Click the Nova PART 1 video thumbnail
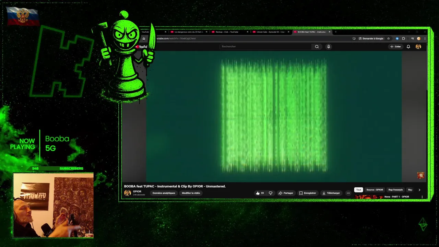The image size is (439, 247). [x=369, y=197]
